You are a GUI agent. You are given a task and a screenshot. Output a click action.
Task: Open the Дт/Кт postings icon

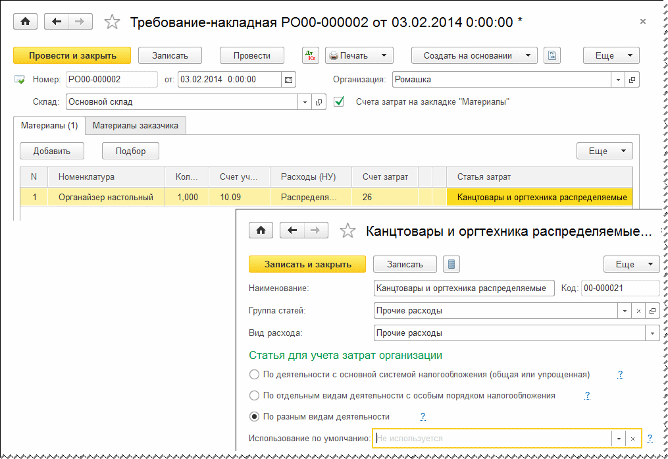[311, 56]
